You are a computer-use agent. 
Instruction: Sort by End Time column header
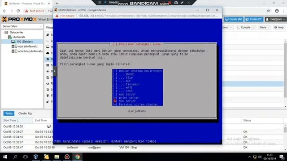click(43, 120)
